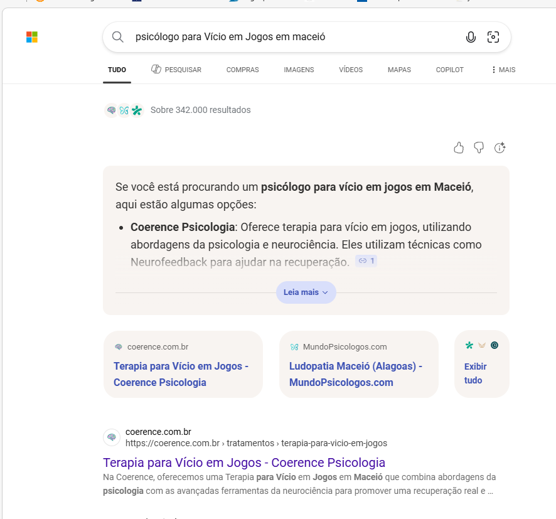
Task: Switch to the IMAGENS tab
Action: 299,70
